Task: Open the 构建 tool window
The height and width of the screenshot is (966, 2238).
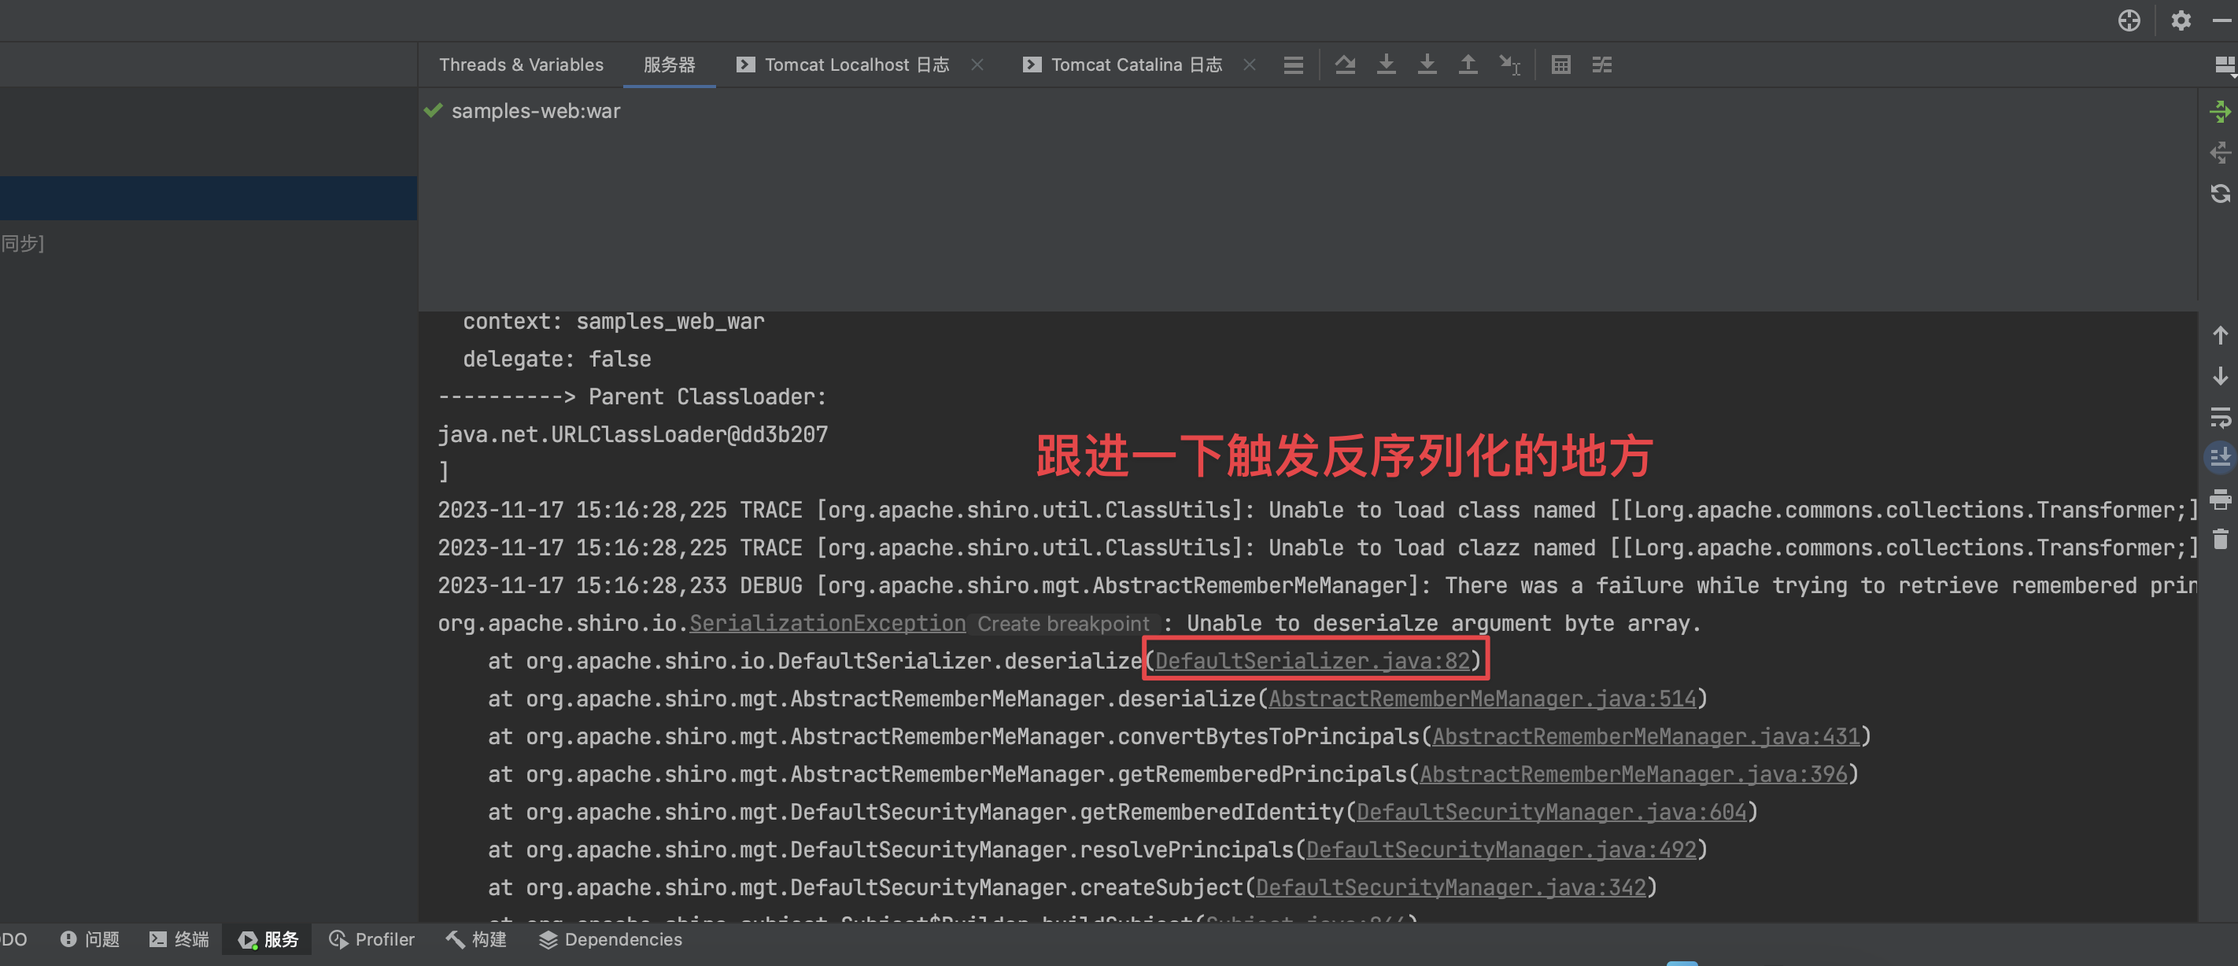Action: 476,940
